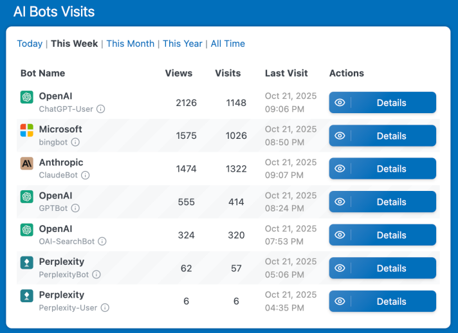
Task: View Details for Microsoft bingbot
Action: 382,136
